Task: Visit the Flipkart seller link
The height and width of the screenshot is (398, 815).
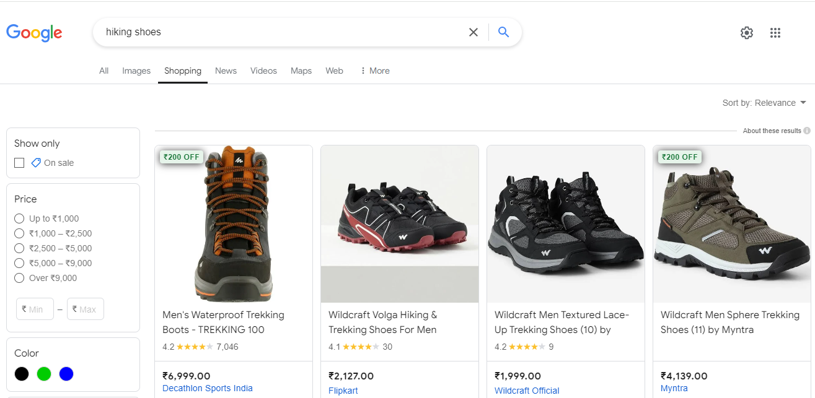Action: pyautogui.click(x=343, y=391)
